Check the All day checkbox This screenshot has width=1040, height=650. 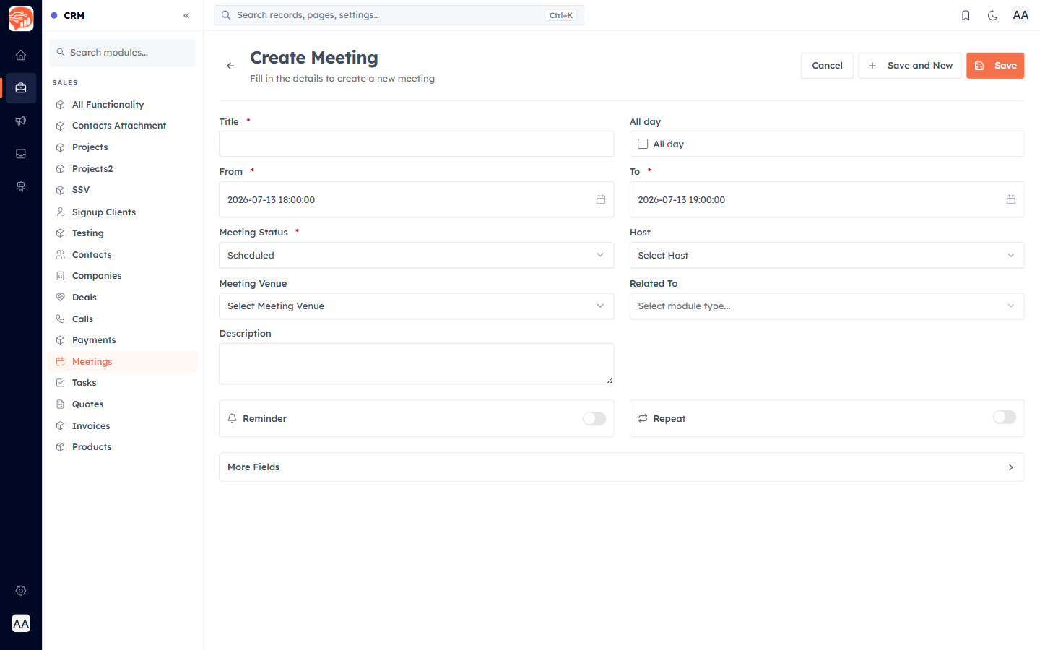coord(643,144)
